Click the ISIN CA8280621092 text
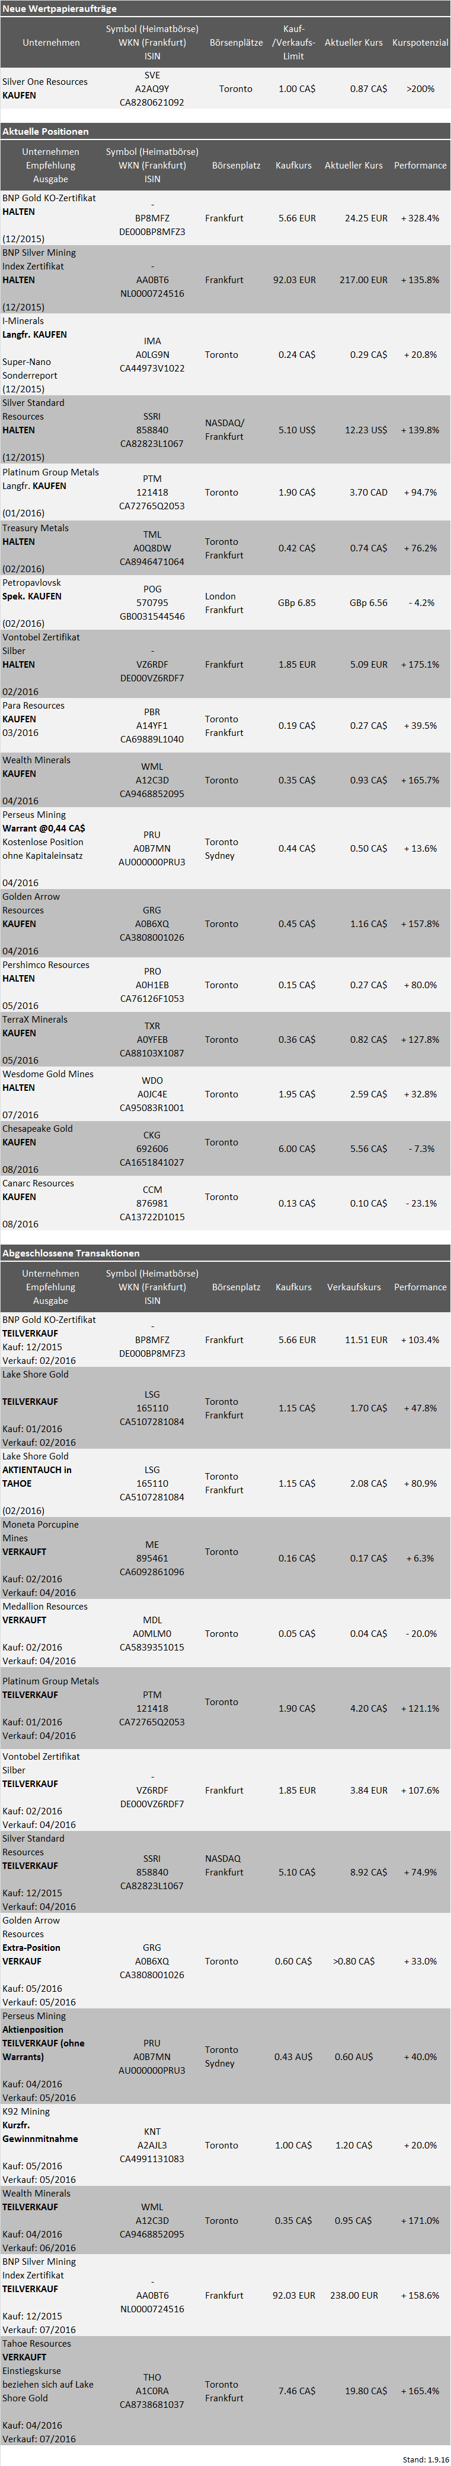The width and height of the screenshot is (451, 2466). 152,103
